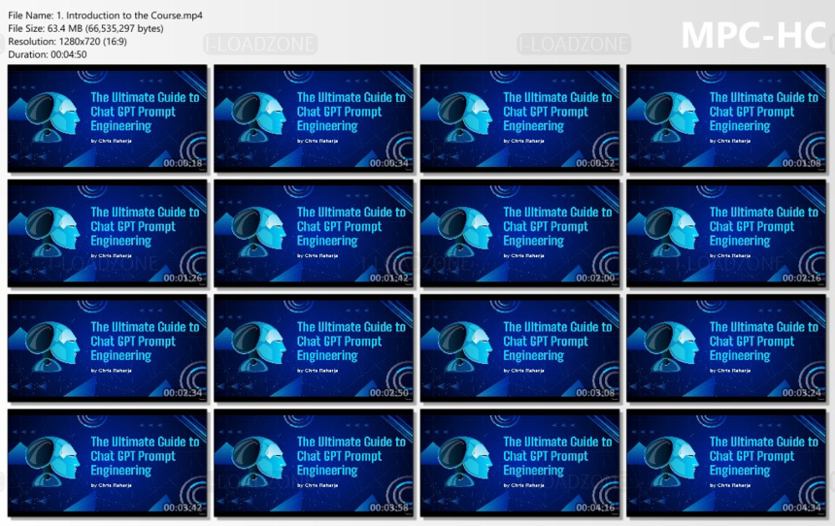
Task: Select the frame stamped 00:02:16
Action: (726, 233)
